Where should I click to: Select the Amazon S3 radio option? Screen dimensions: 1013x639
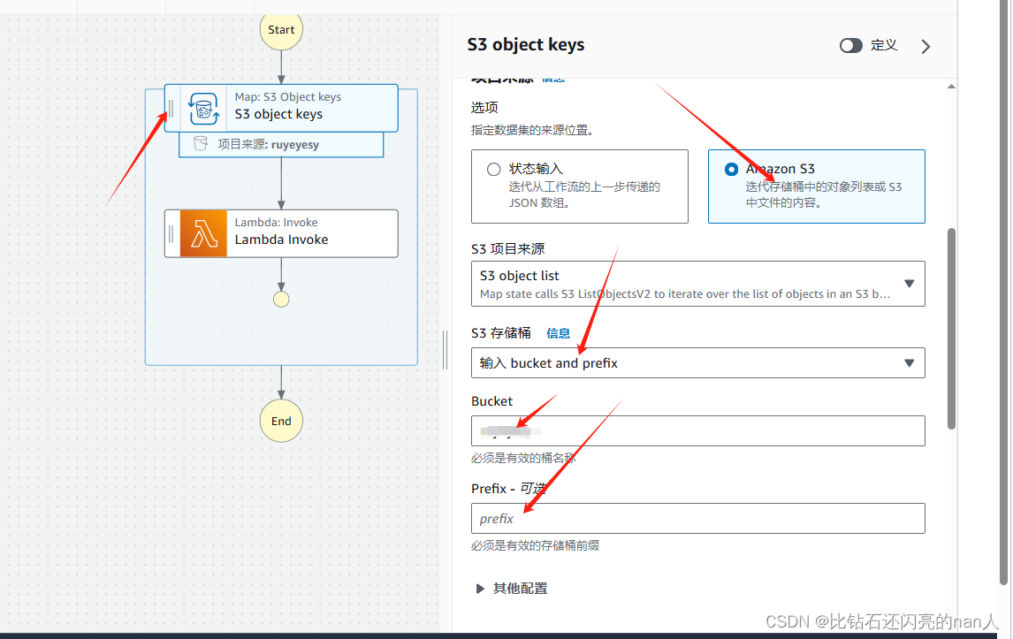[731, 170]
